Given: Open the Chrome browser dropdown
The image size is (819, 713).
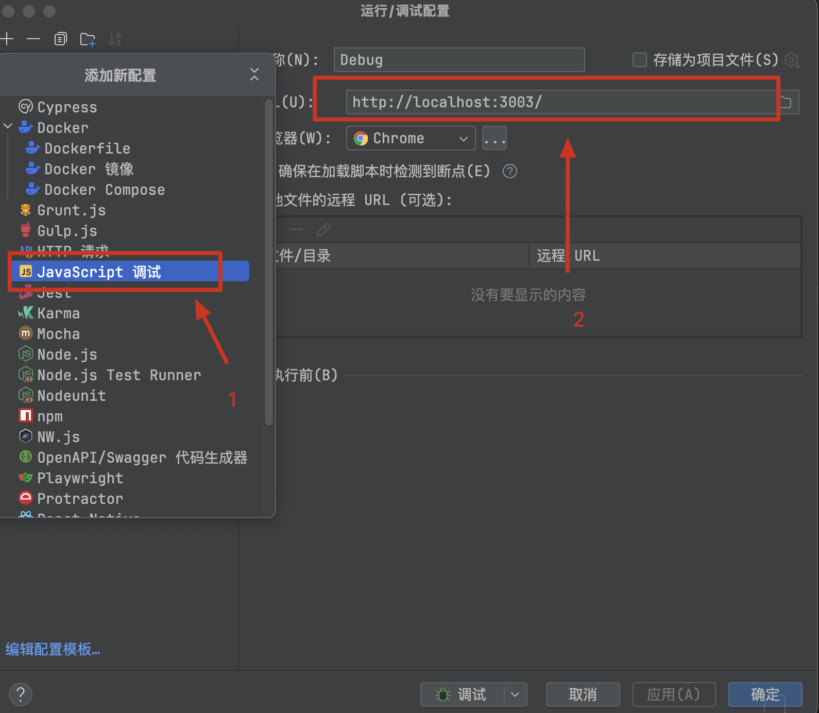Looking at the screenshot, I should pos(411,138).
